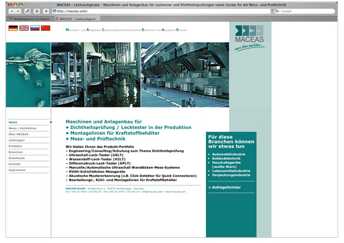Choose the Russian flag language icon
The image size is (344, 243).
click(x=35, y=28)
